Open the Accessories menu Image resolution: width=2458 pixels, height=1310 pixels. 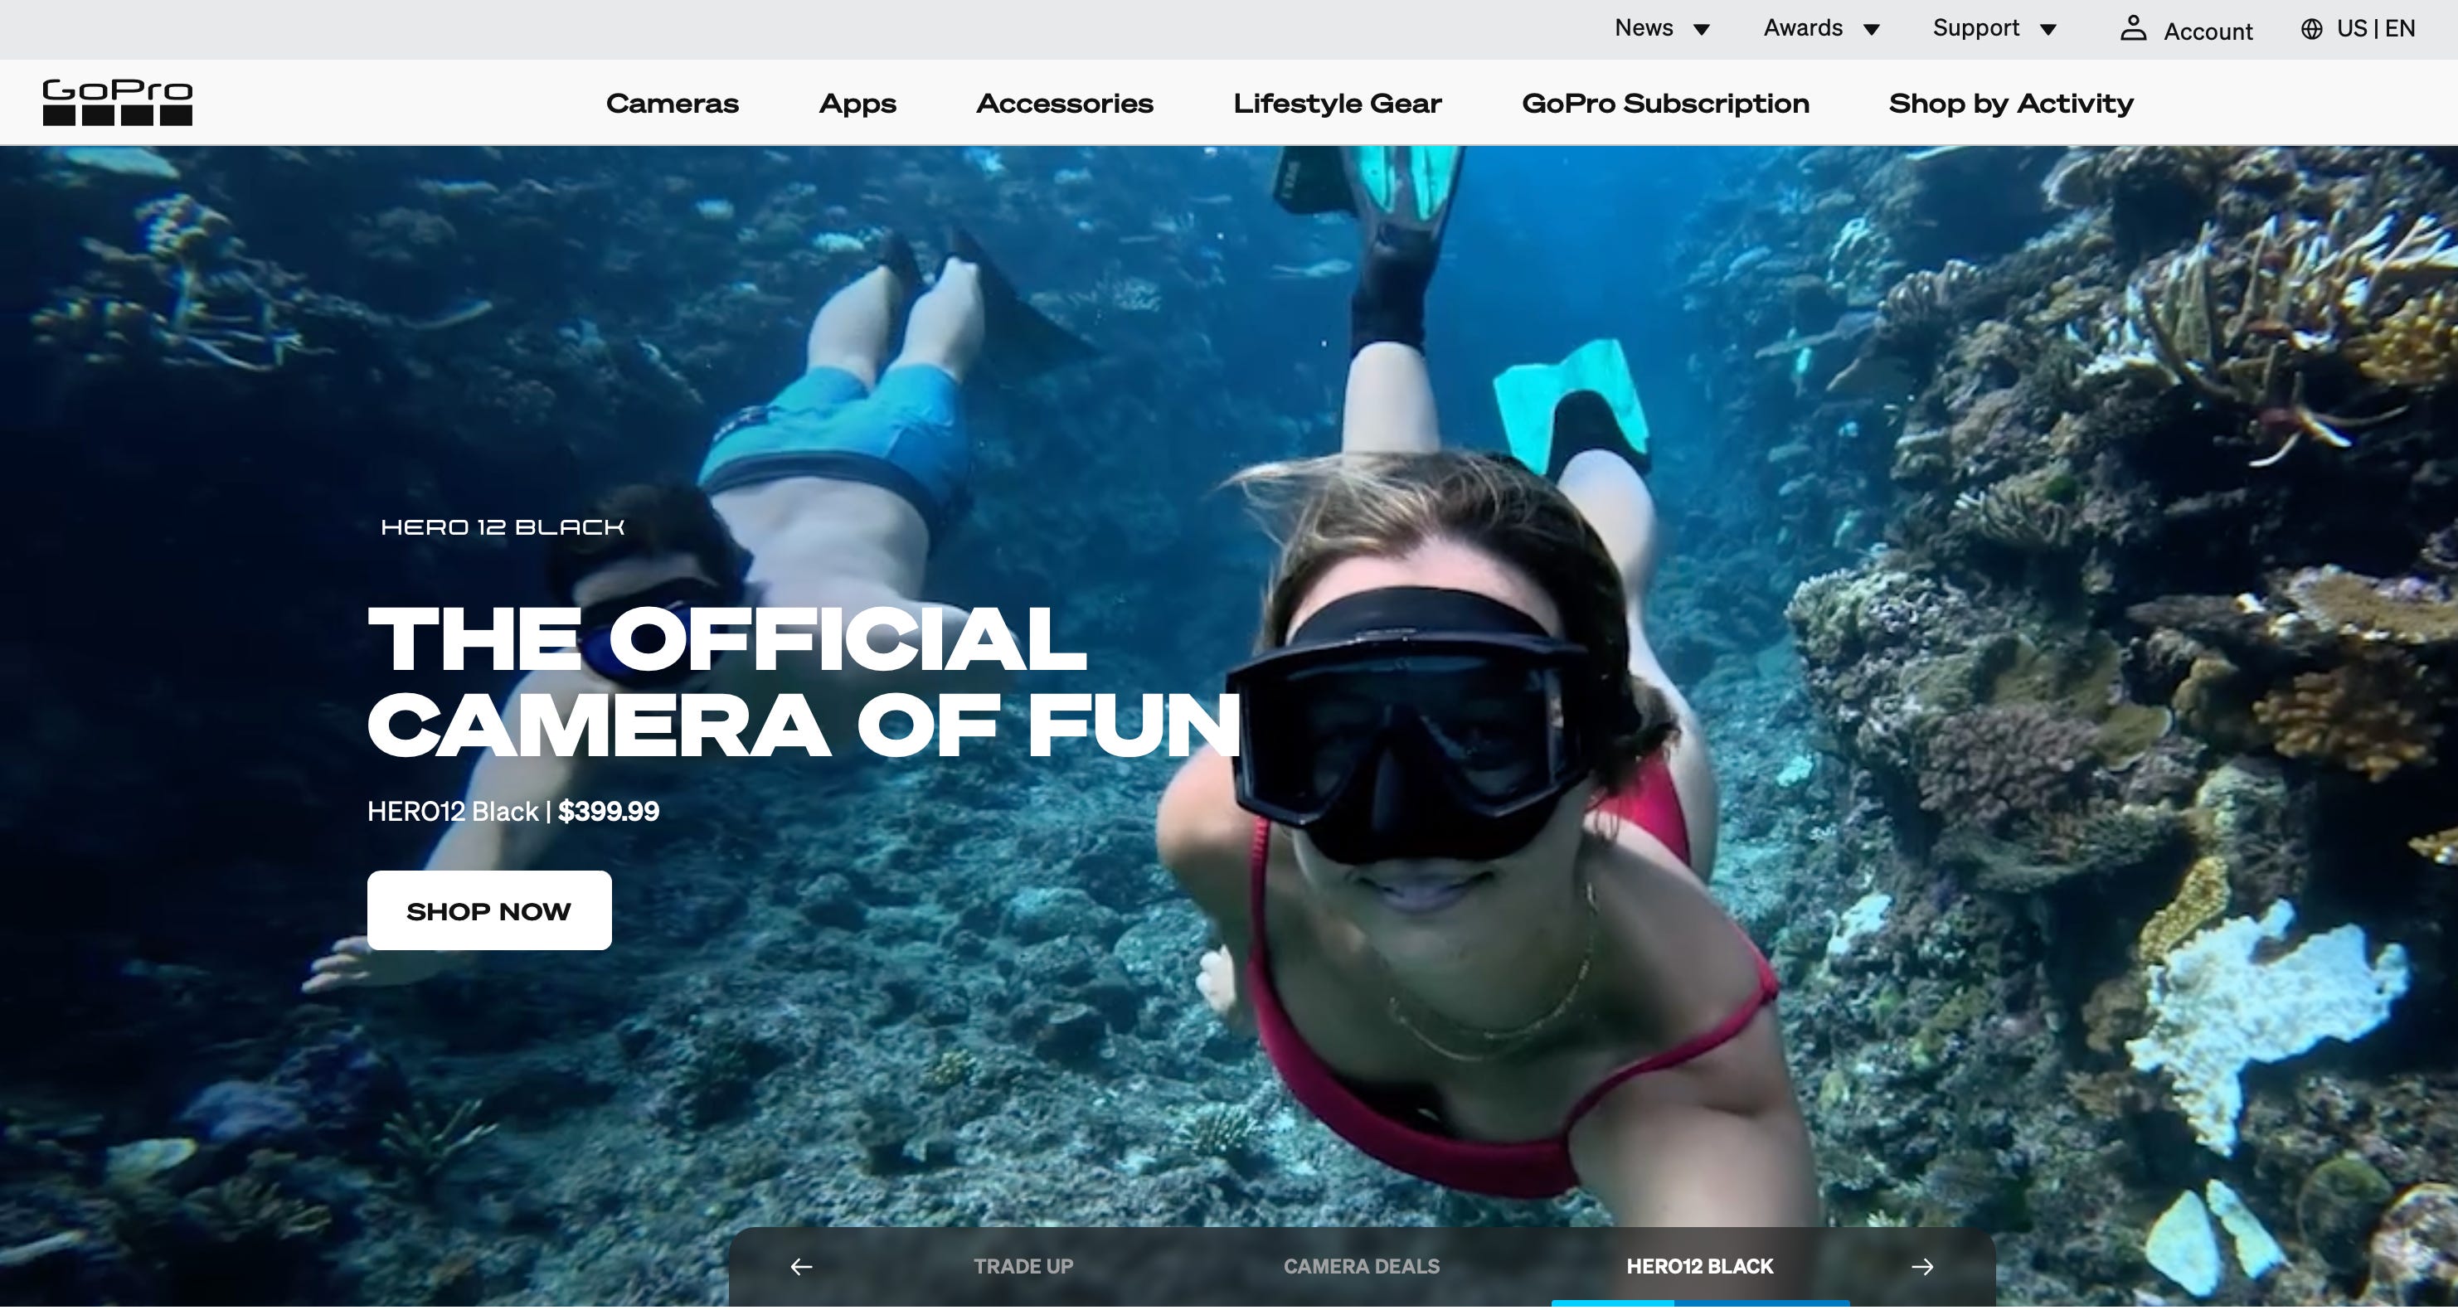click(x=1065, y=103)
